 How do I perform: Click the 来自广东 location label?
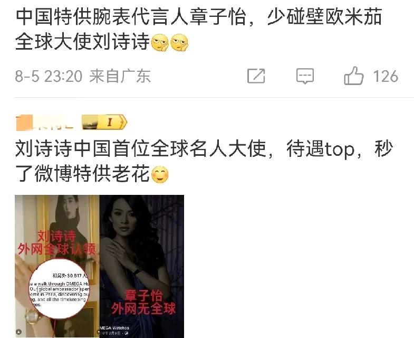[x=120, y=77]
